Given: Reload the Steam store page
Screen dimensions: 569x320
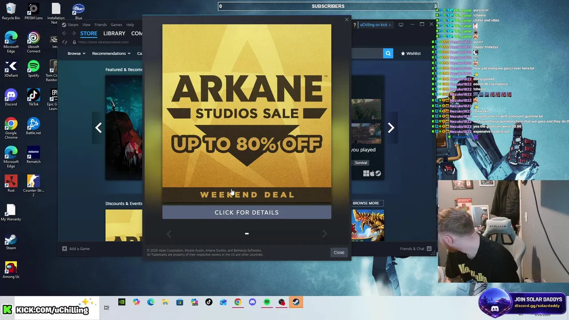Looking at the screenshot, I should (64, 42).
